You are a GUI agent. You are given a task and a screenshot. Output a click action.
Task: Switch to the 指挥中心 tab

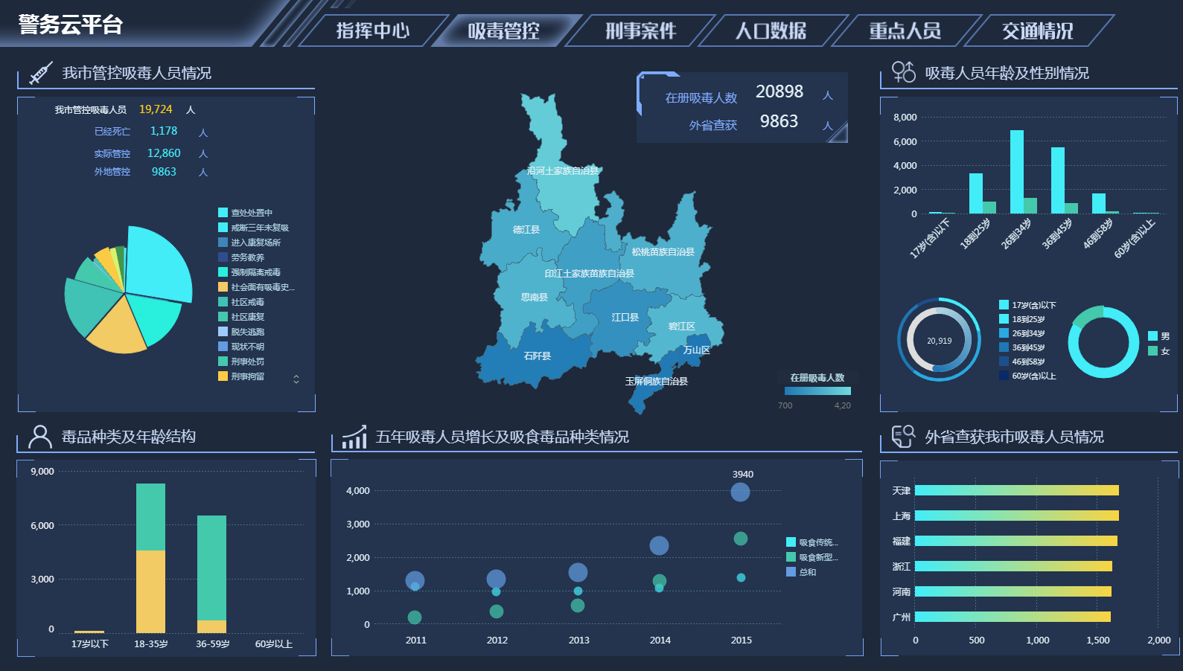tap(372, 30)
